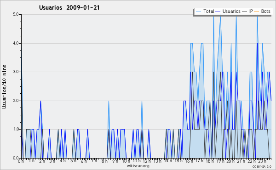The height and width of the screenshot is (170, 276).
Task: Click the y-axis value 1.0
Action: 16,130
